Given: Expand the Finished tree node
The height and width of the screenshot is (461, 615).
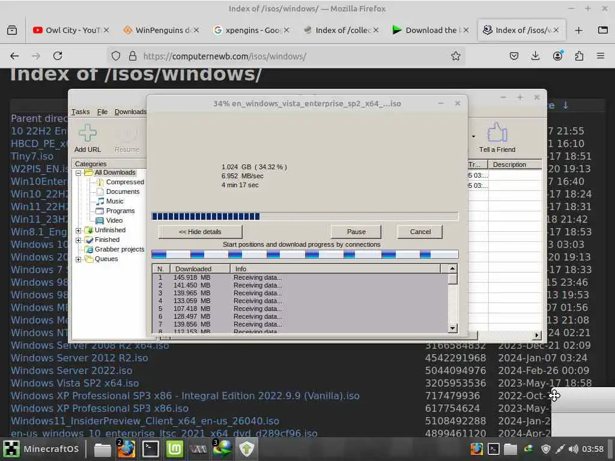Looking at the screenshot, I should tap(79, 240).
